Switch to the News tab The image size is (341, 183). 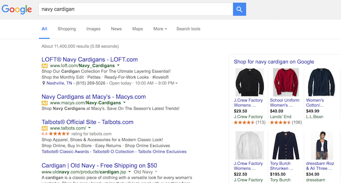tap(116, 29)
